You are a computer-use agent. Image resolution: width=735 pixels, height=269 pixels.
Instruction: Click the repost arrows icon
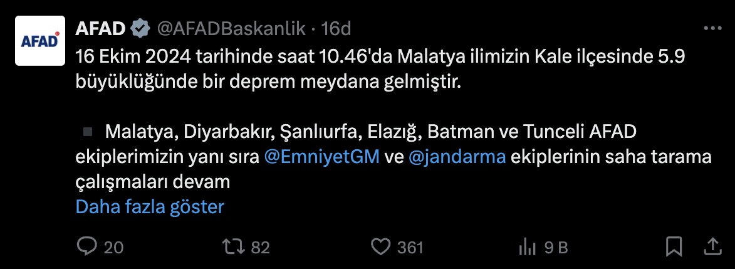(234, 246)
